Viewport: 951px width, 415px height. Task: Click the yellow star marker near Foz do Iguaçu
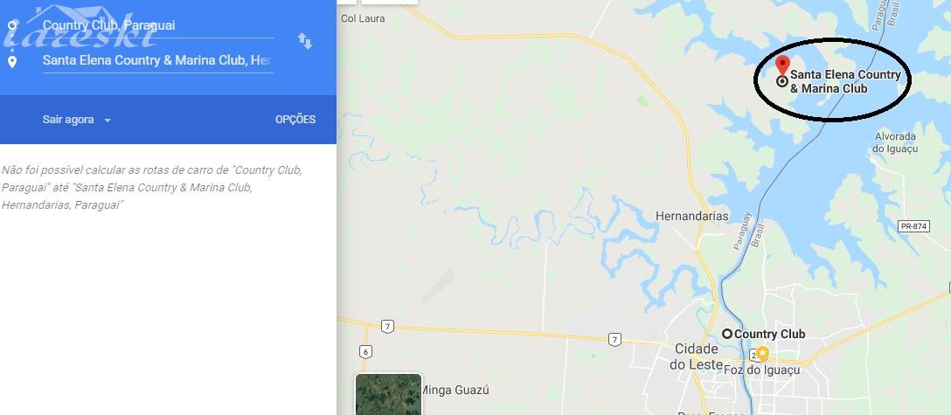pyautogui.click(x=762, y=354)
